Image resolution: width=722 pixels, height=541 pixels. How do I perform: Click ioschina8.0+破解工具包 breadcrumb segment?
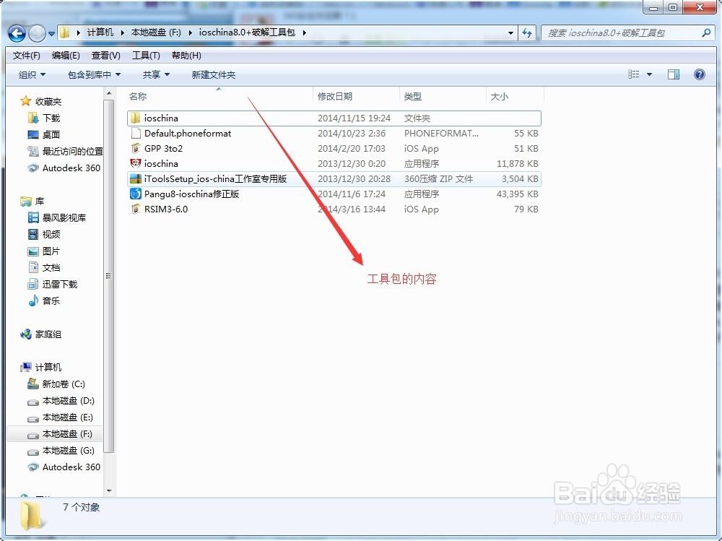(x=247, y=33)
